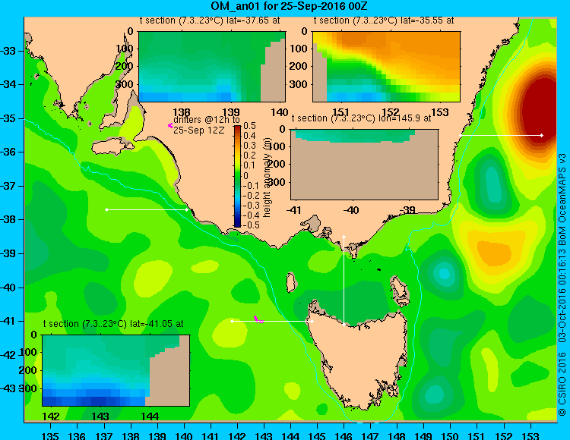Click the 't section (7.3..23°C) lat=-37.65 at' heading
The image size is (570, 440).
click(210, 20)
